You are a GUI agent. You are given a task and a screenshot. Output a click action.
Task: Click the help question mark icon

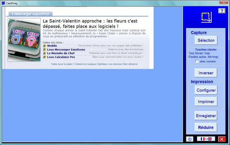pyautogui.click(x=222, y=11)
